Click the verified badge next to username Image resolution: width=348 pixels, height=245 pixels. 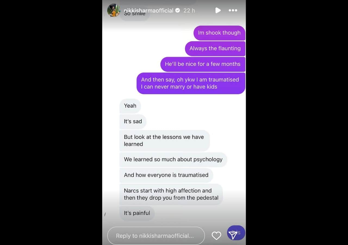pyautogui.click(x=178, y=10)
